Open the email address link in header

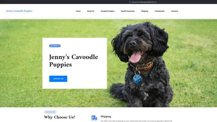(144, 2)
